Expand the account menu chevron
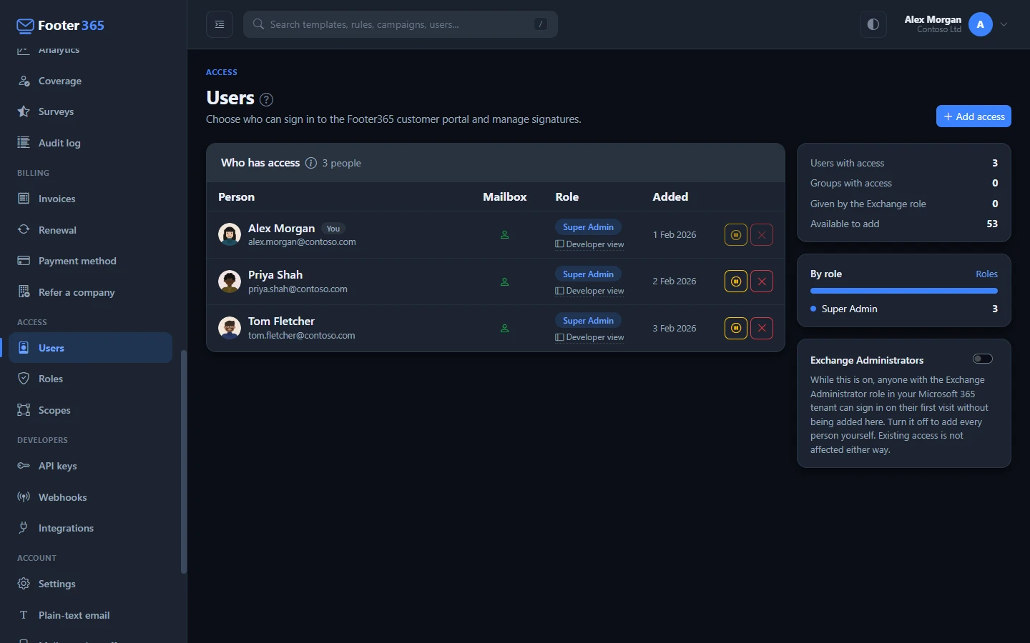 1004,24
